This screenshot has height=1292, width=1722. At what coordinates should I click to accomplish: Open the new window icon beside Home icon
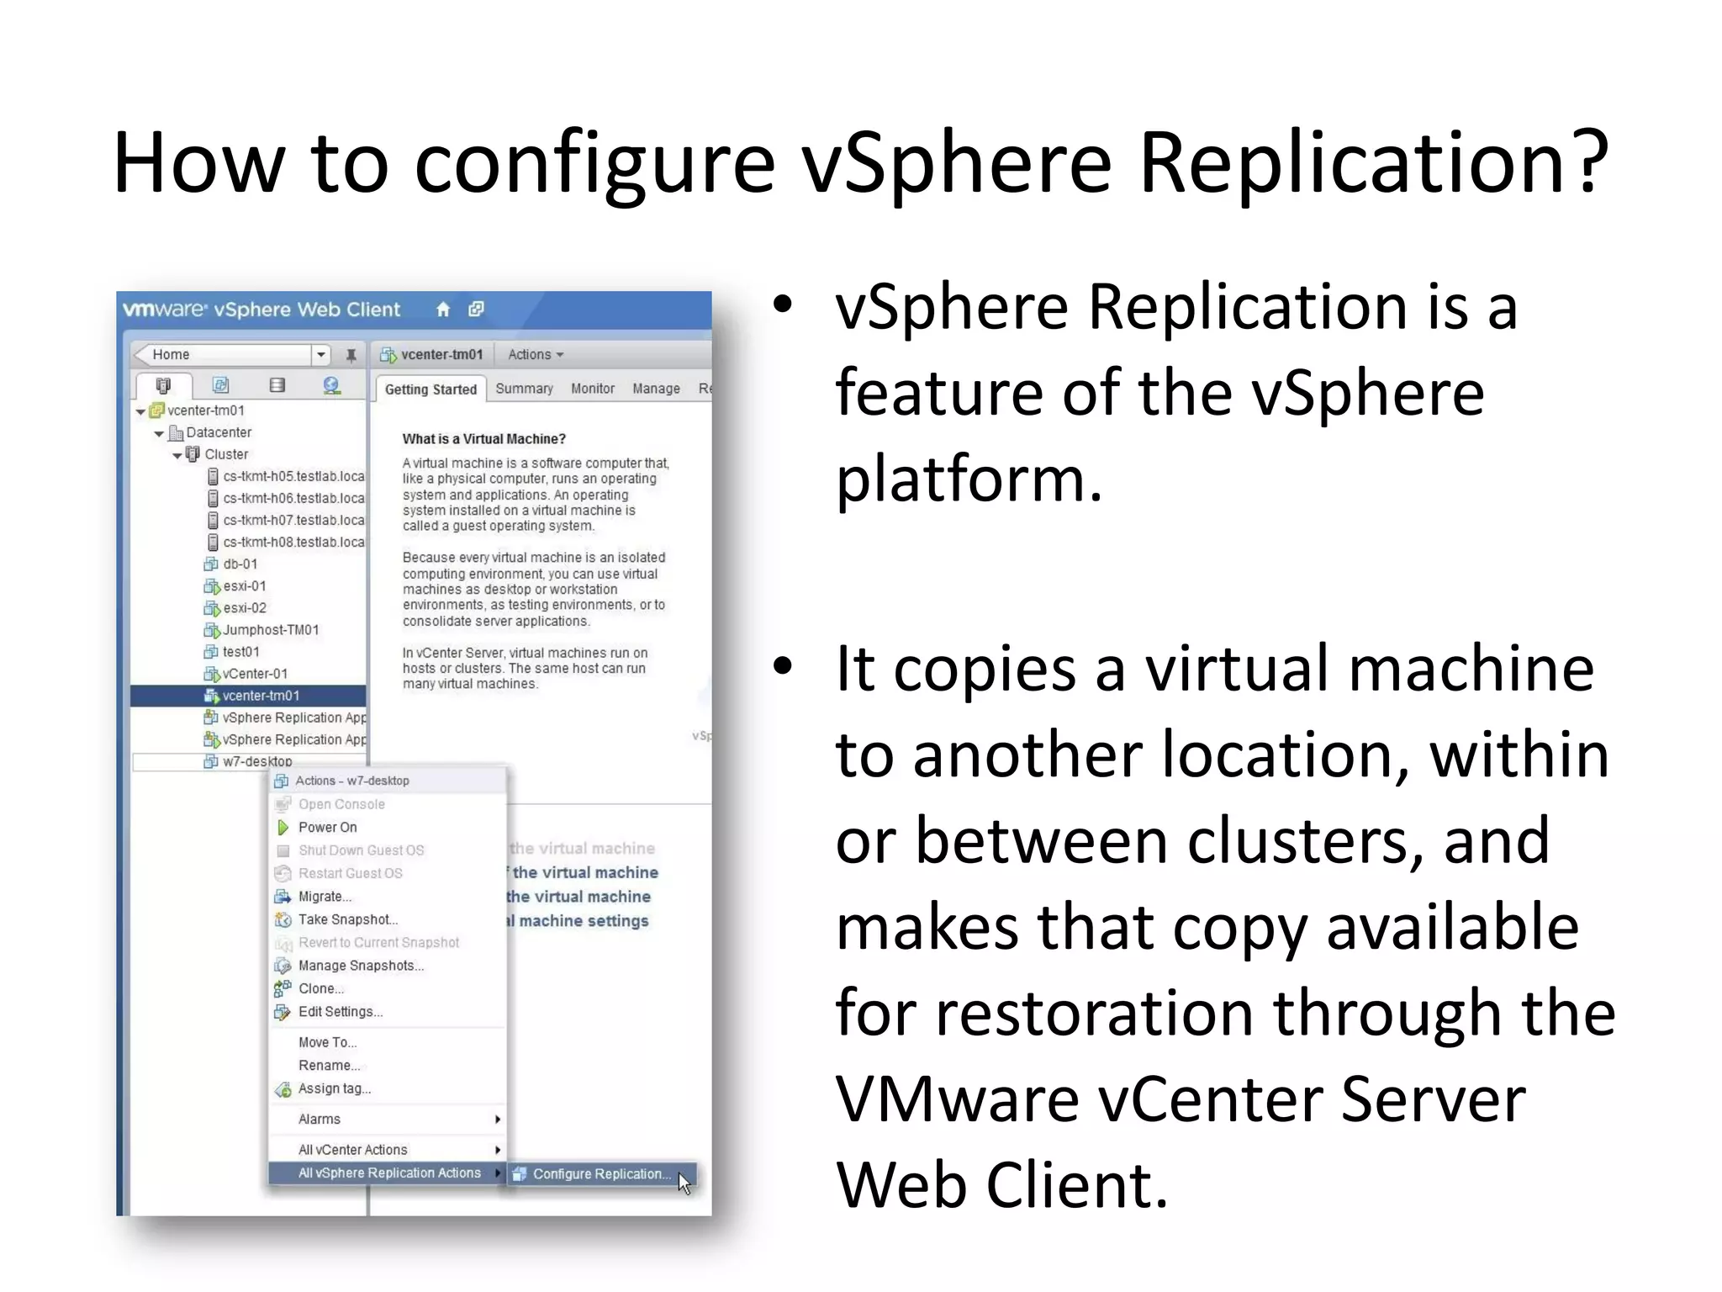pos(476,310)
